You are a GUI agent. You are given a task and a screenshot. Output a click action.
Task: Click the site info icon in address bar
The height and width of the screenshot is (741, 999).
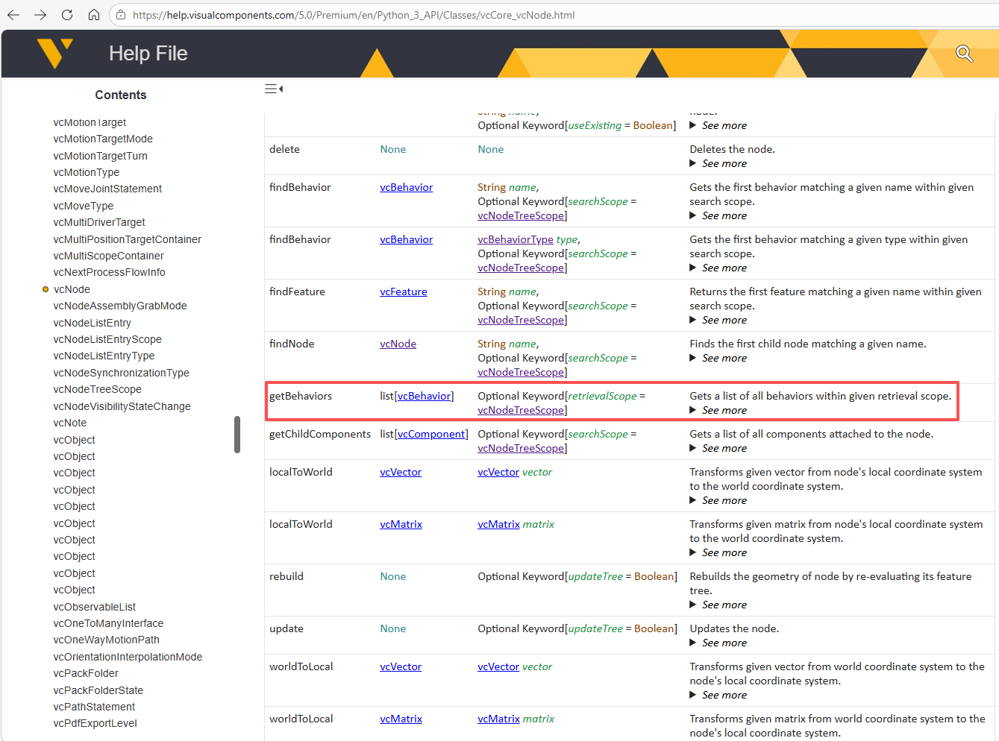coord(121,15)
